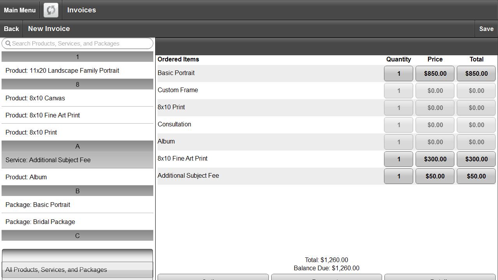Open the Main Menu
The width and height of the screenshot is (498, 280).
pos(19,10)
